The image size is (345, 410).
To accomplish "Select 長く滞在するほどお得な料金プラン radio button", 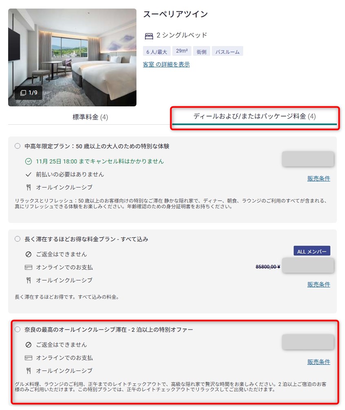I will [18, 239].
